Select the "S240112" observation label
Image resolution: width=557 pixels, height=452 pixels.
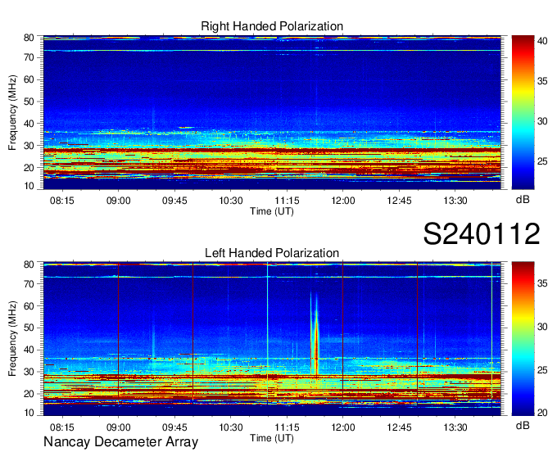click(482, 233)
